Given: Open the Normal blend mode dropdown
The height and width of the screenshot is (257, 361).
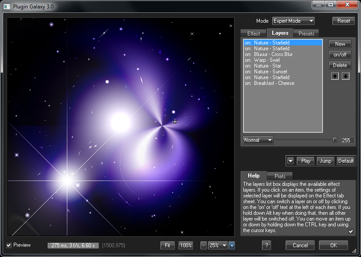Looking at the screenshot, I should (x=258, y=140).
